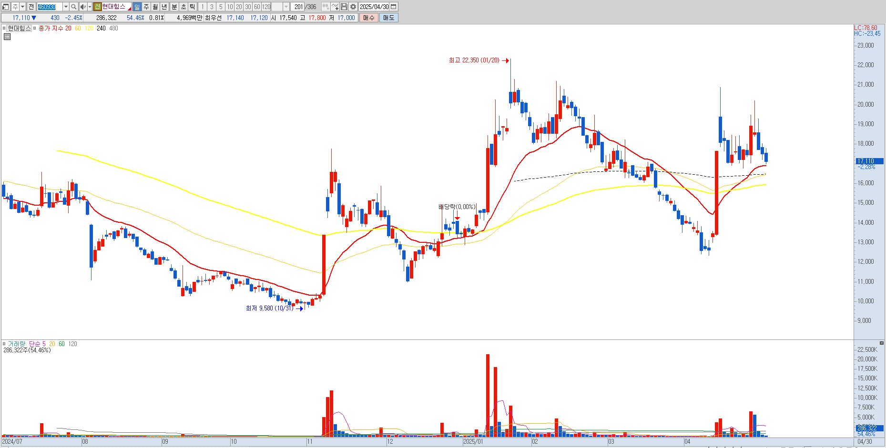
Task: Toggle the left side panel icon
Action: pos(6,7)
